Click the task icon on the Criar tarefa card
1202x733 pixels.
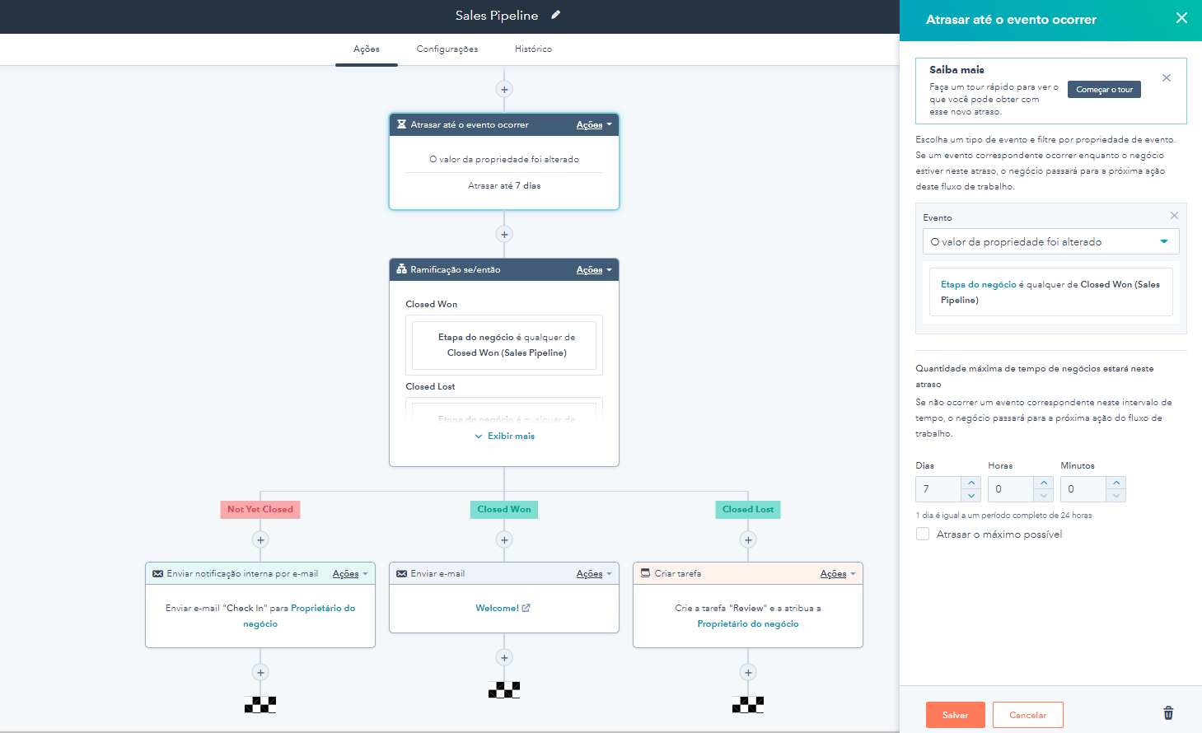(x=644, y=573)
